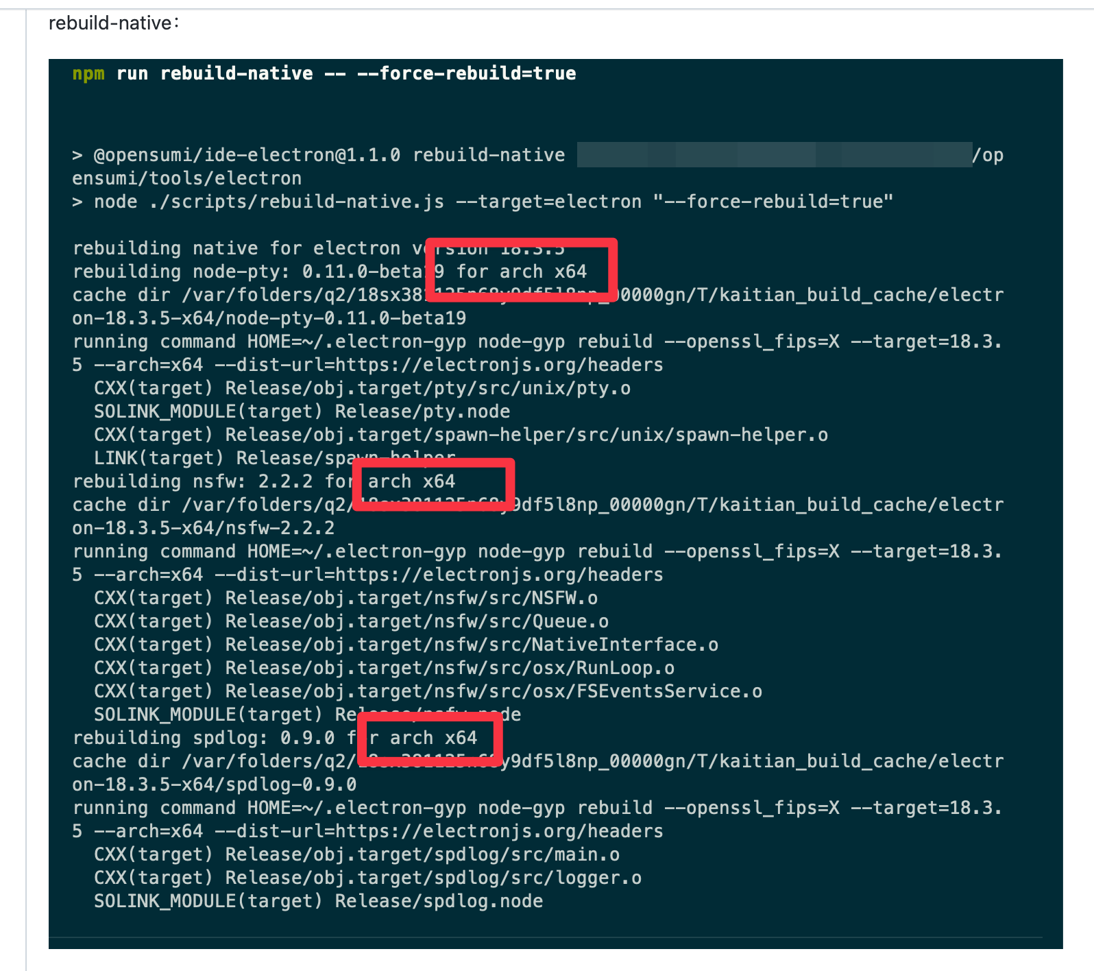The height and width of the screenshot is (971, 1094).
Task: Click the "ensumi/tools/electron" path line
Action: 187,178
